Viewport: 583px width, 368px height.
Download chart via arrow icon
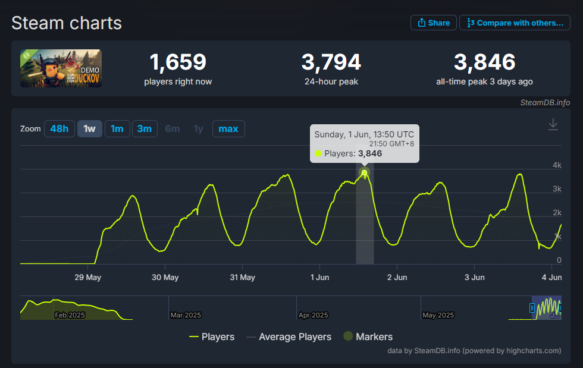[x=553, y=124]
